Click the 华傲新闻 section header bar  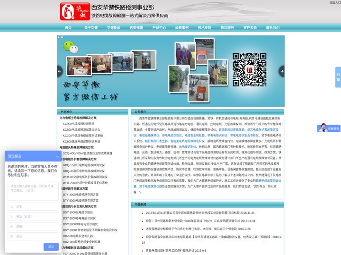coord(207,204)
